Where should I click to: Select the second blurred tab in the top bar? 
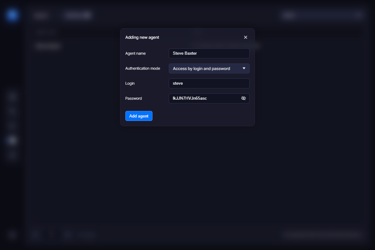pos(78,16)
